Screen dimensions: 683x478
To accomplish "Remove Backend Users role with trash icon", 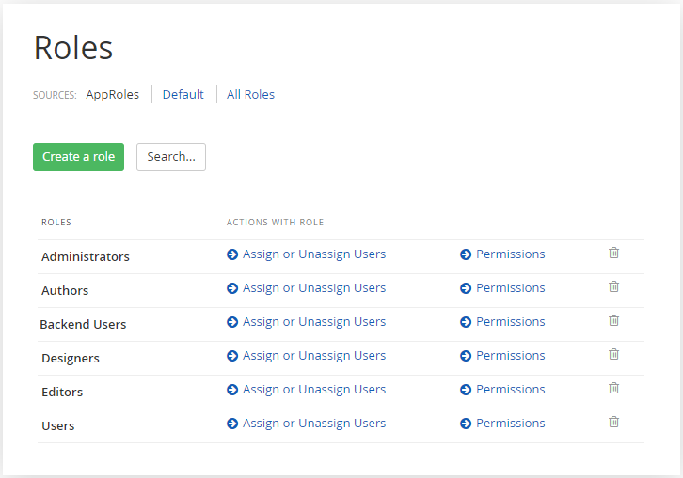I will [613, 321].
